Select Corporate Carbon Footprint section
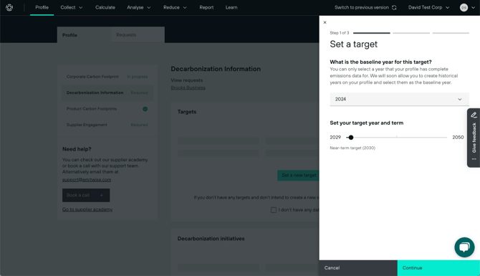 coord(107,77)
